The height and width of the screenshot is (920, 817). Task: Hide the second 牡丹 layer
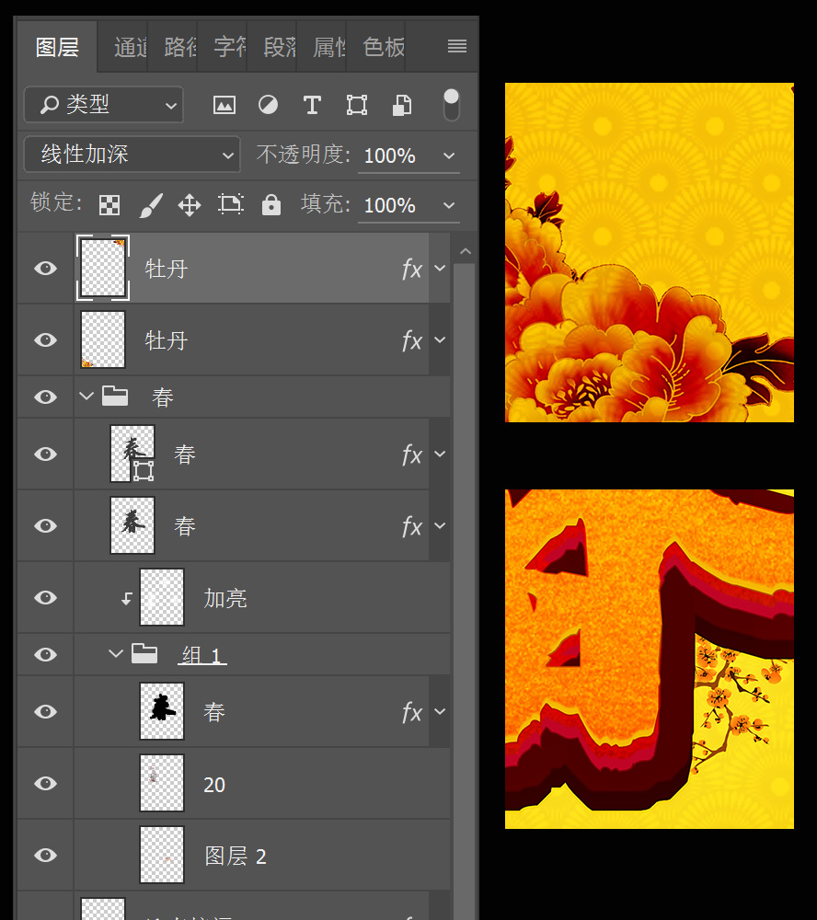tap(45, 339)
